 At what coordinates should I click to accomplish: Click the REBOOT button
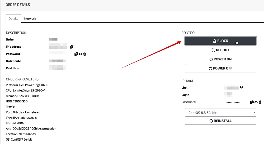click(x=220, y=50)
